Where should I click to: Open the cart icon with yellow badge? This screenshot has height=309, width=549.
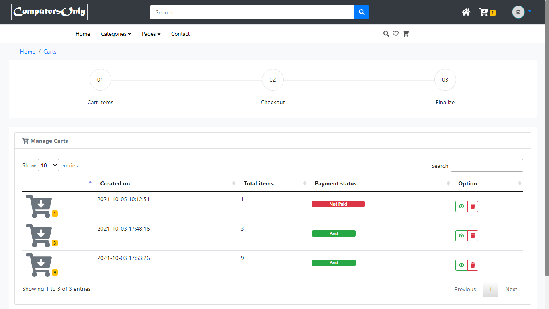point(484,12)
